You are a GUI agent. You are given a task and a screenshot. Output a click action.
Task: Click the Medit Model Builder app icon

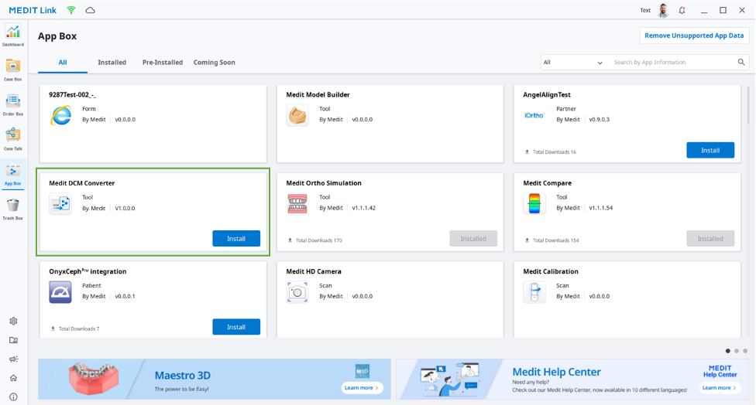pyautogui.click(x=297, y=116)
